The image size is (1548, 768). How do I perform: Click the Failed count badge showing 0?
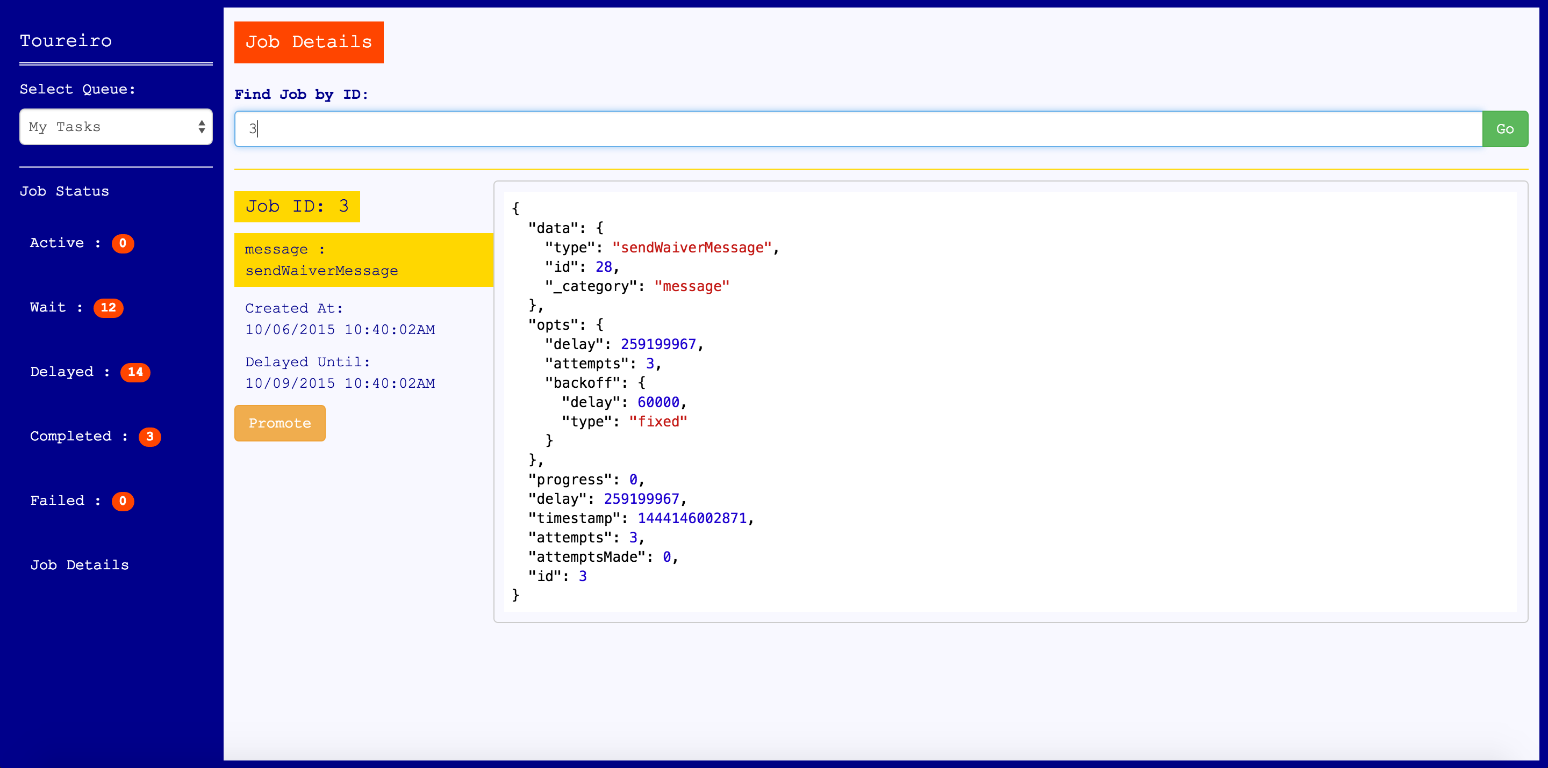click(x=123, y=501)
